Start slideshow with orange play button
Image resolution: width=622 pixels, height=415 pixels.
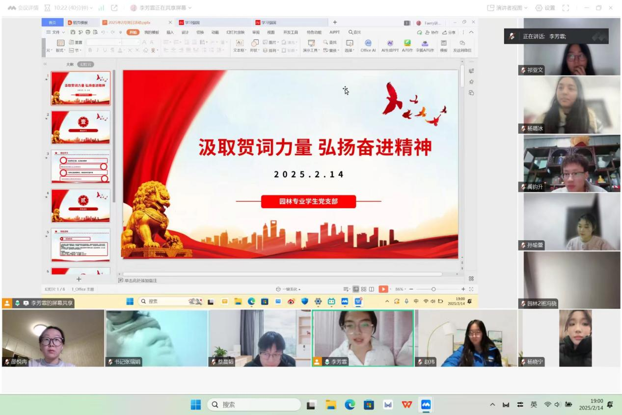coord(383,289)
